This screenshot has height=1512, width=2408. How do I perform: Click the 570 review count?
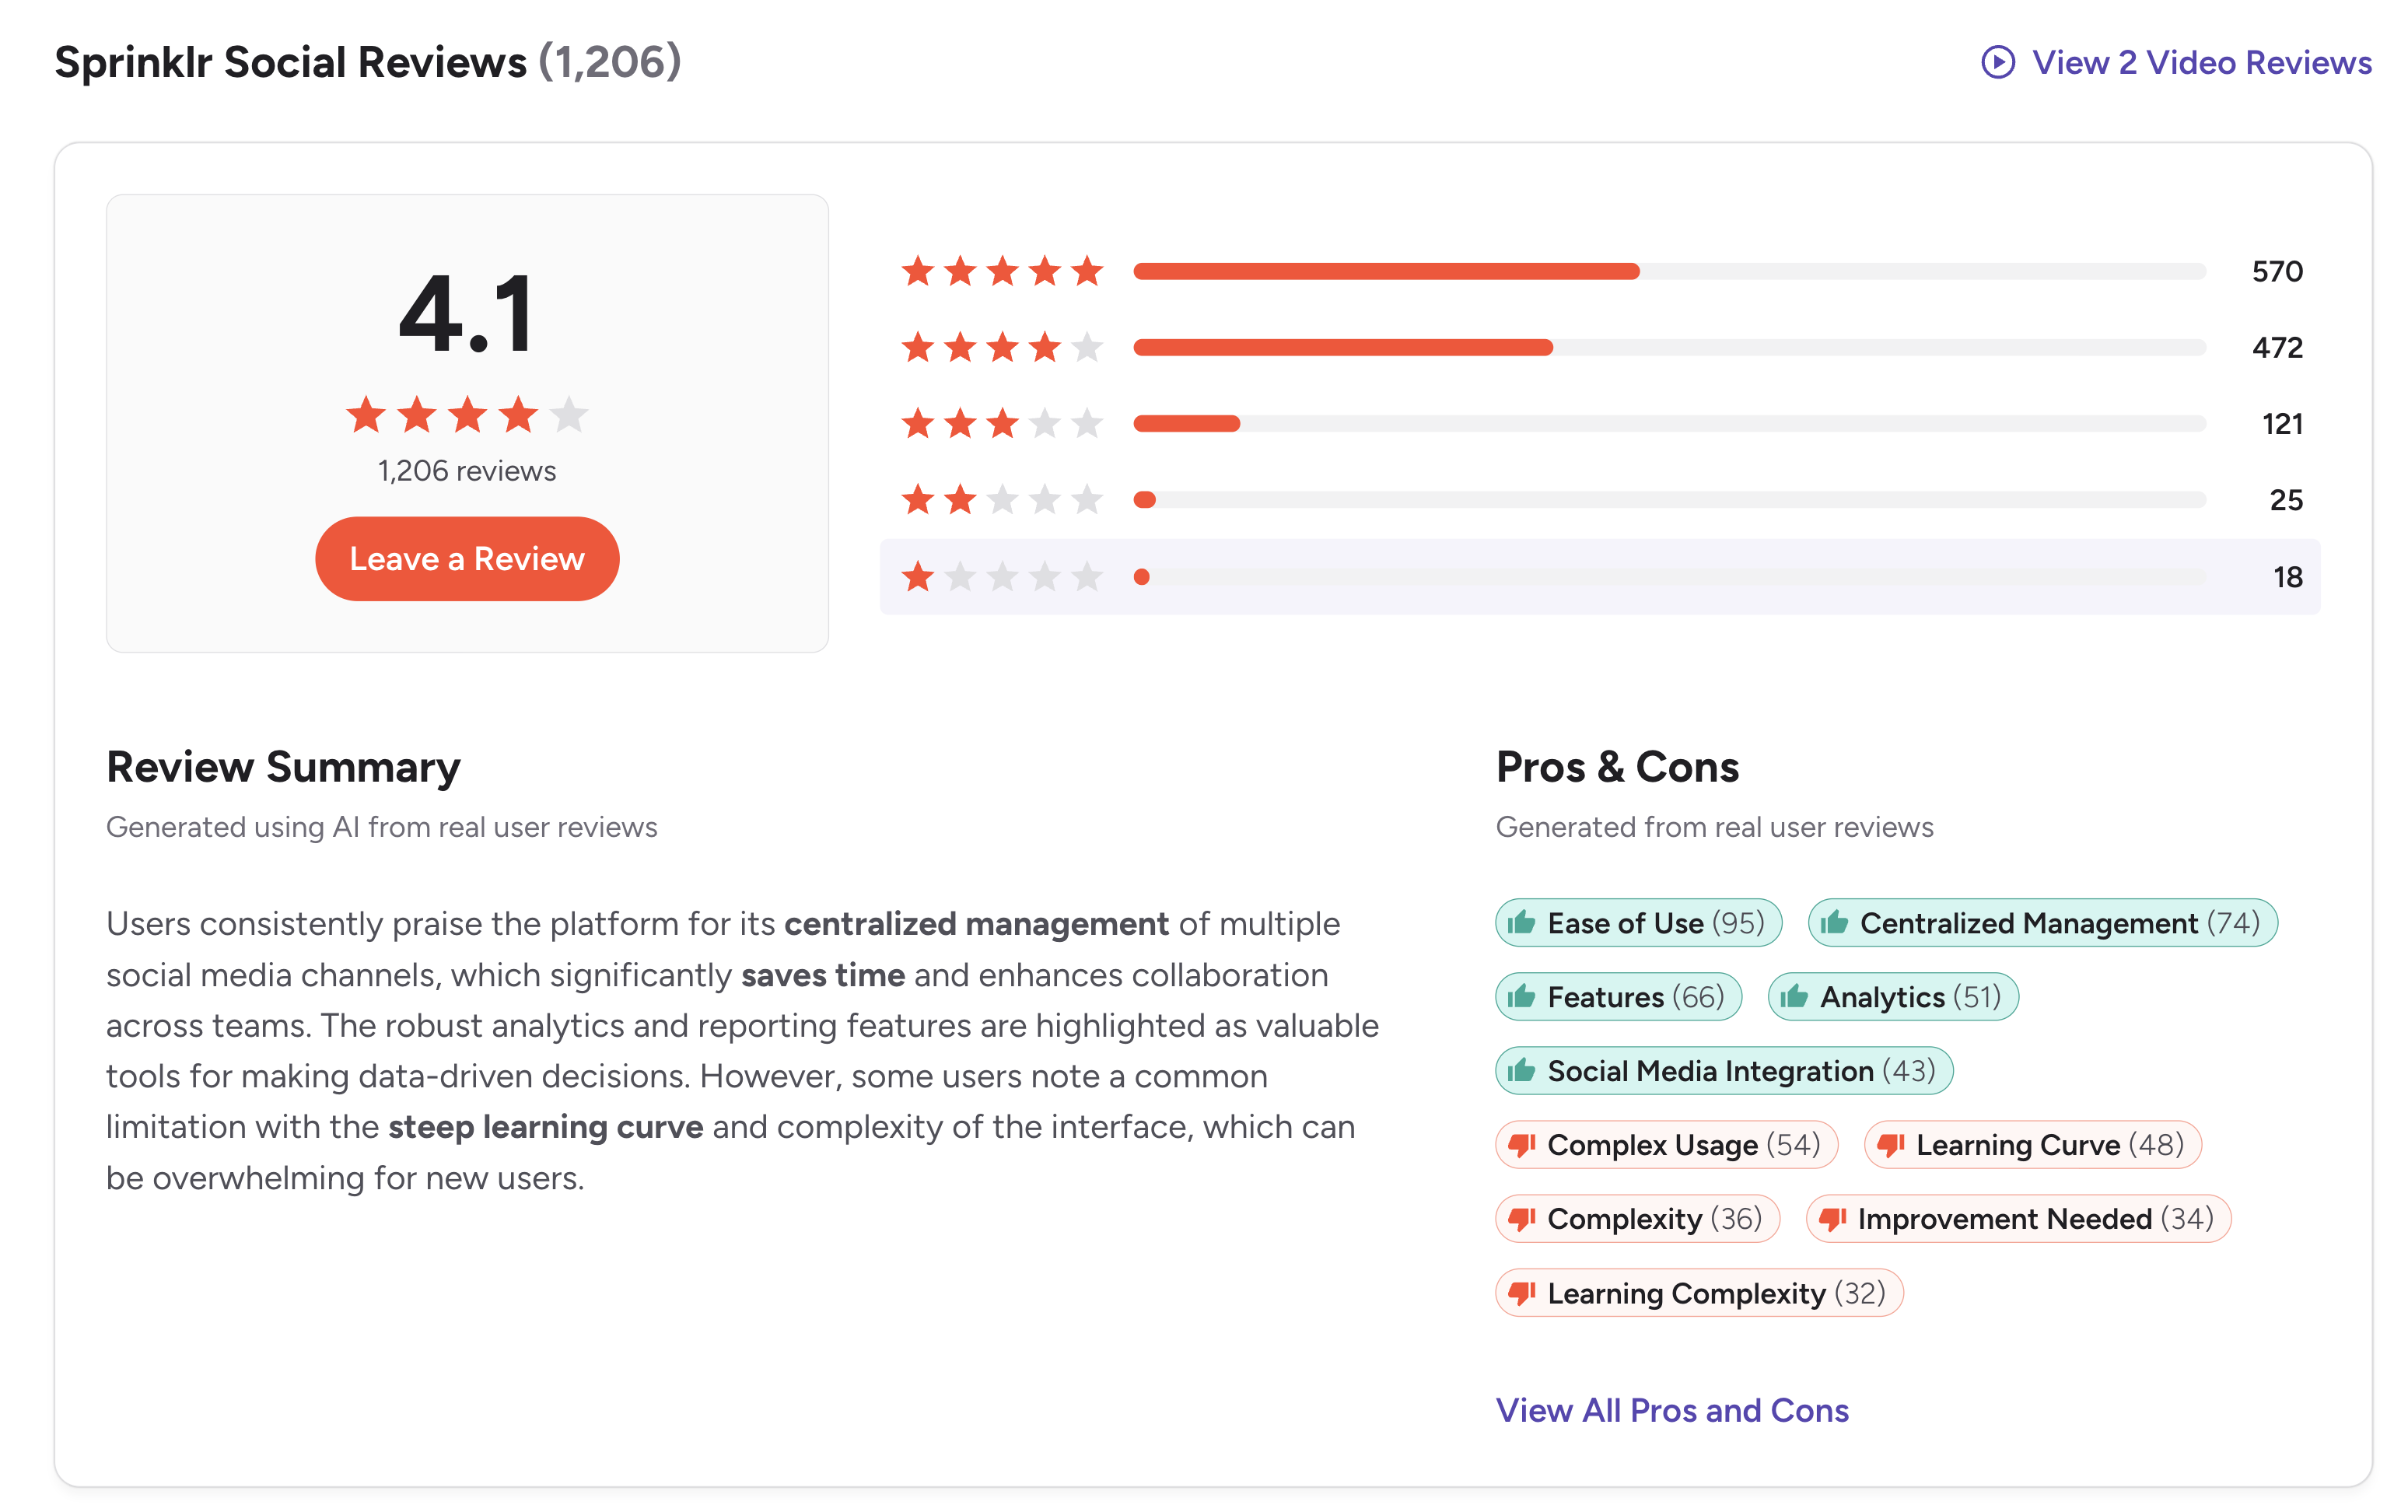(x=2277, y=271)
